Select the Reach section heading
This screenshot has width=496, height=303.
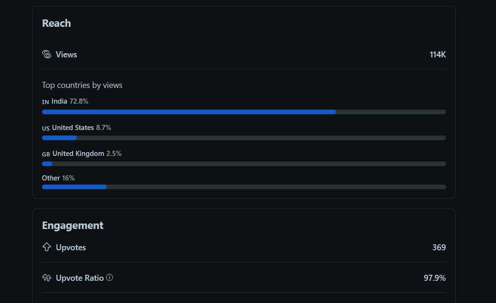[x=56, y=24]
